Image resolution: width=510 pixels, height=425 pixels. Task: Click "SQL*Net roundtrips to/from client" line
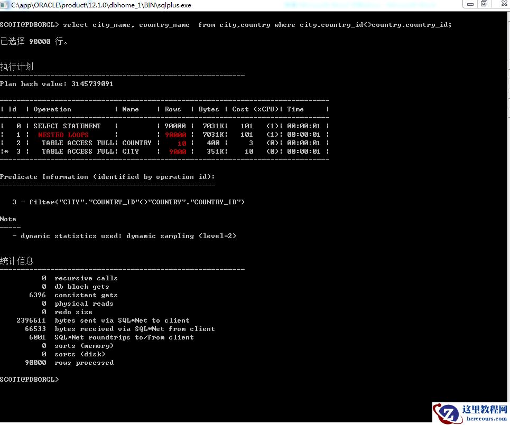111,337
